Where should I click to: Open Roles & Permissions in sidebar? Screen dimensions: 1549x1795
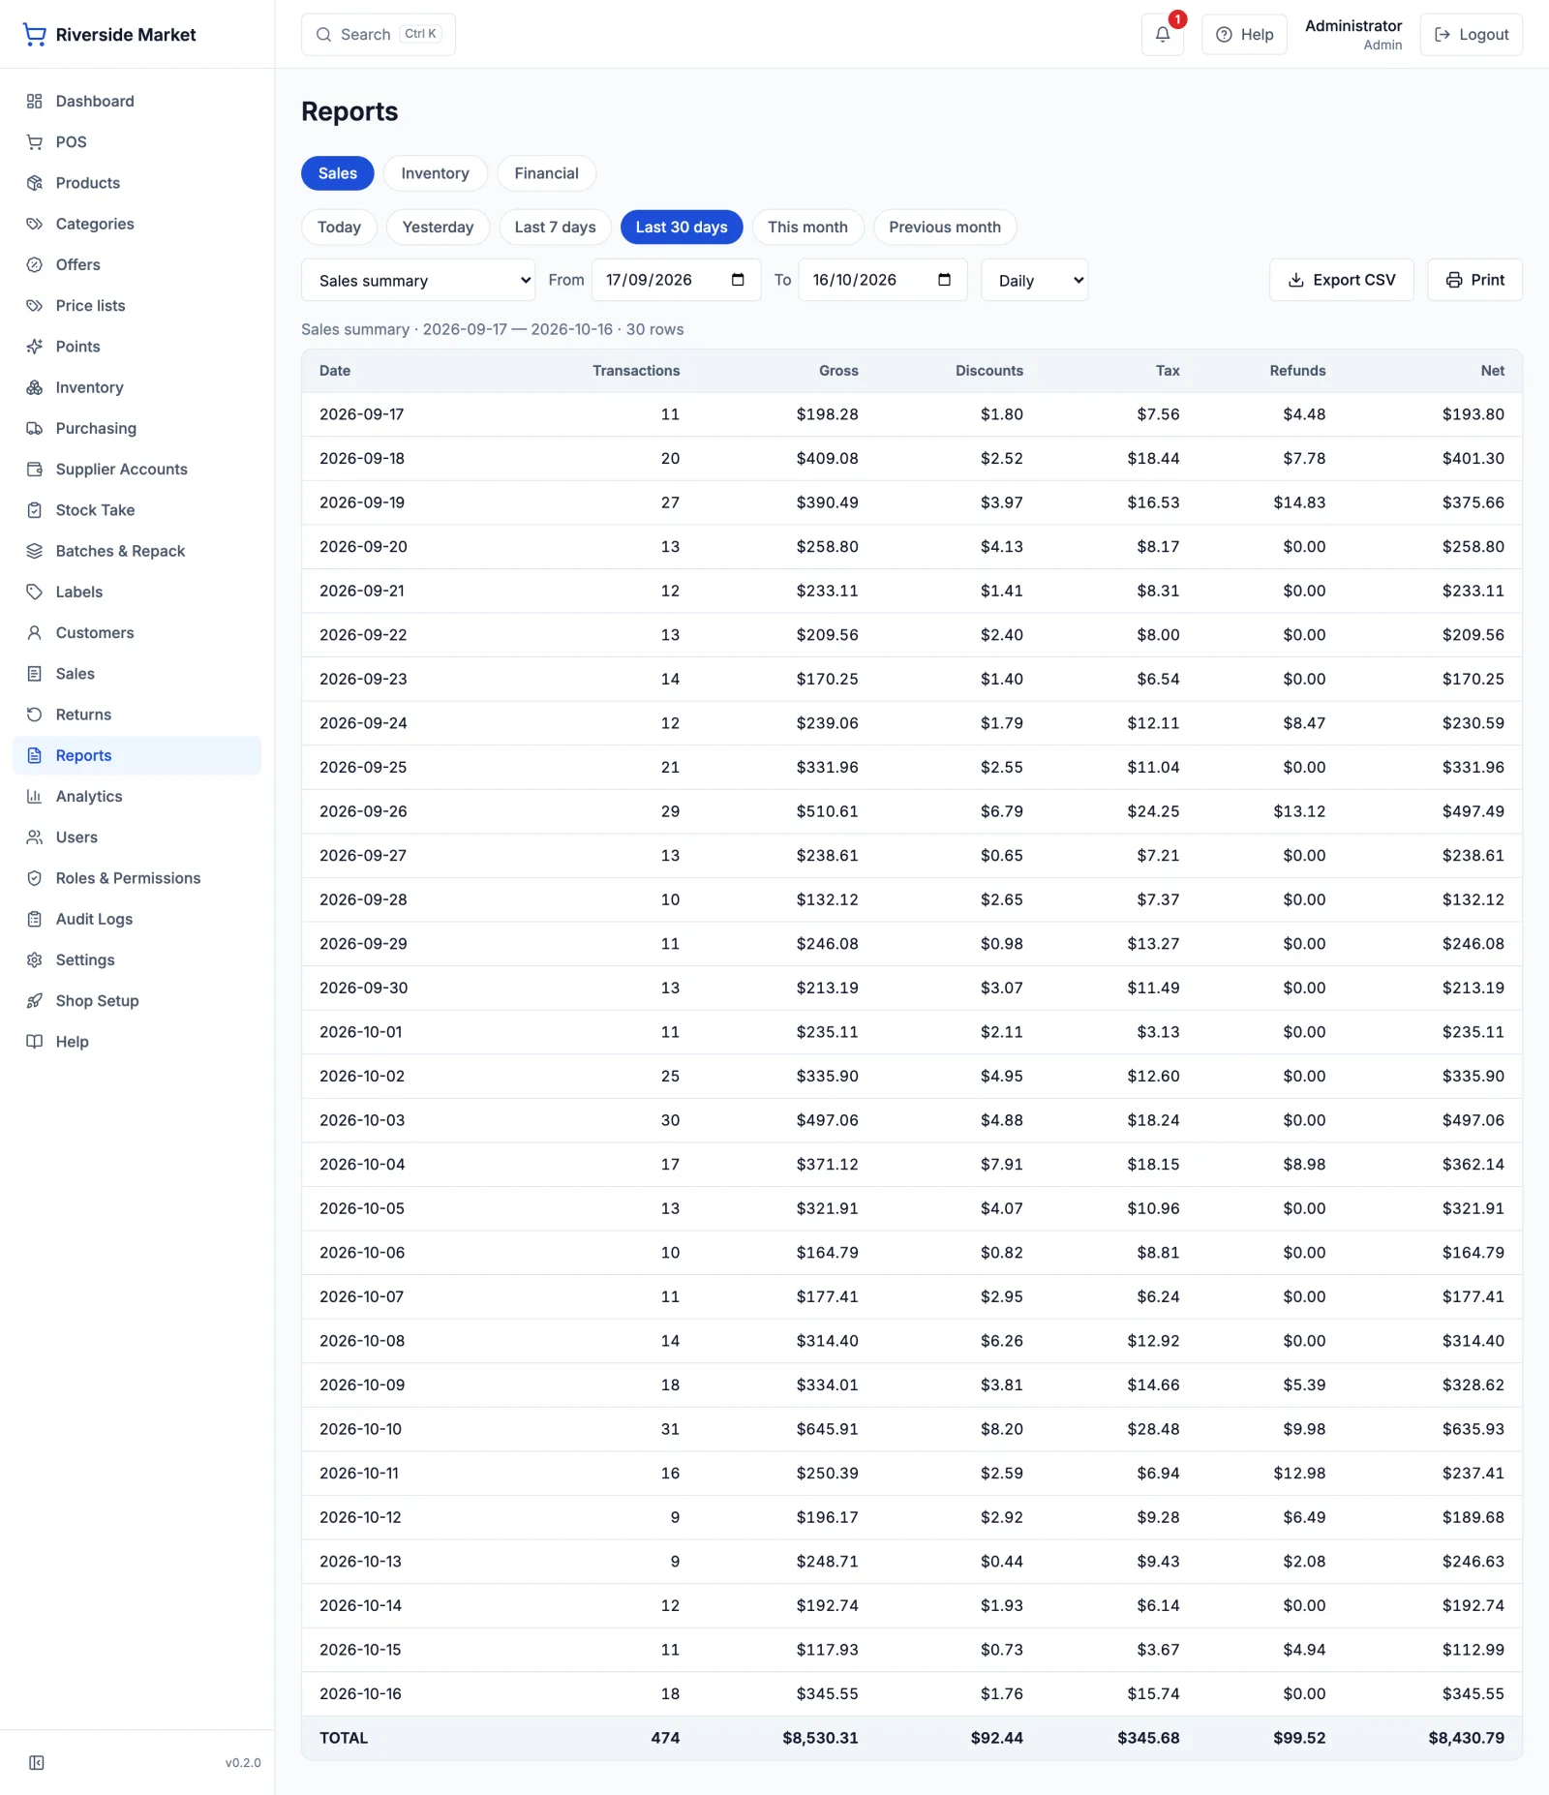click(137, 878)
